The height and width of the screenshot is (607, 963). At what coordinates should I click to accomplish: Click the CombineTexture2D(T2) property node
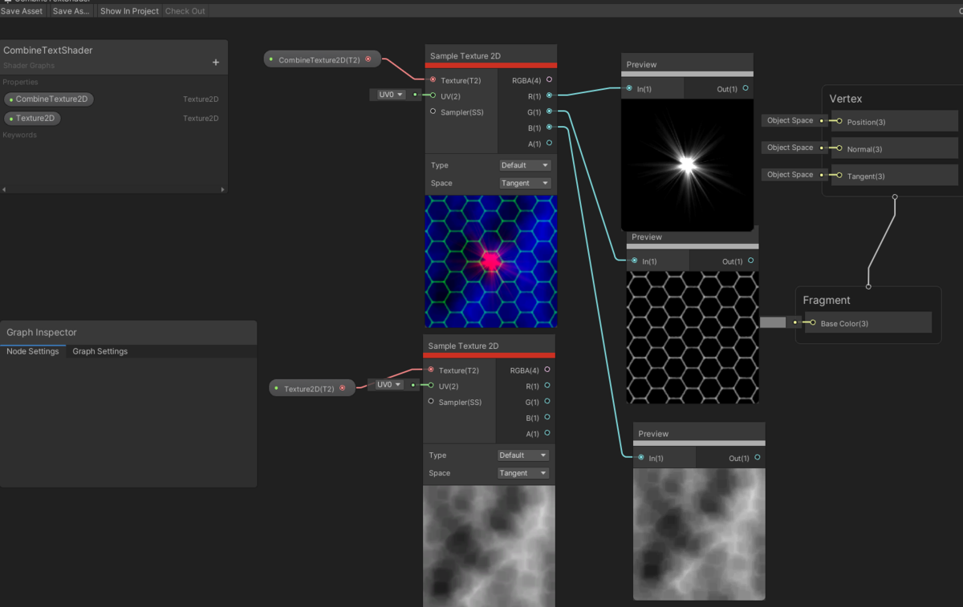tap(323, 59)
